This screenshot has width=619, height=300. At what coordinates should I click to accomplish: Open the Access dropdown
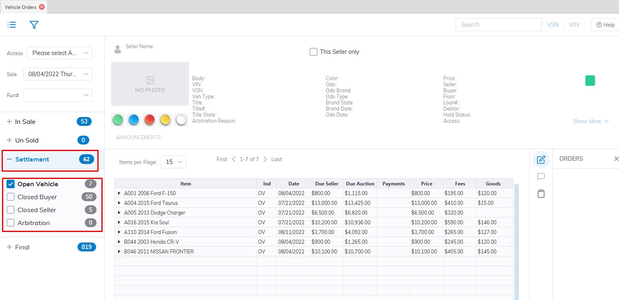click(x=60, y=53)
